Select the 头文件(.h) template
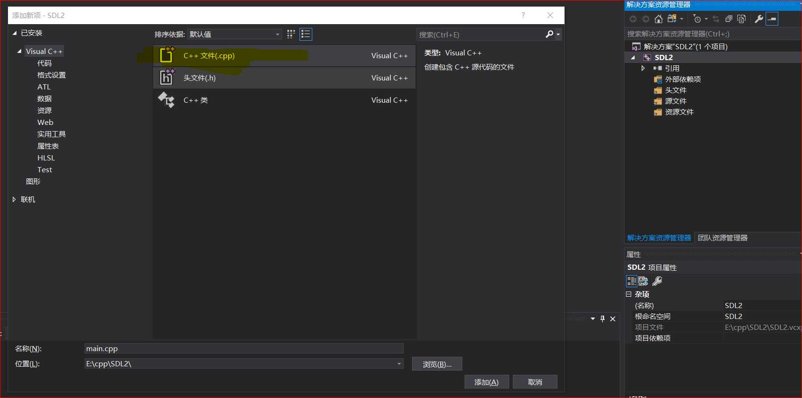The width and height of the screenshot is (802, 398). tap(284, 78)
